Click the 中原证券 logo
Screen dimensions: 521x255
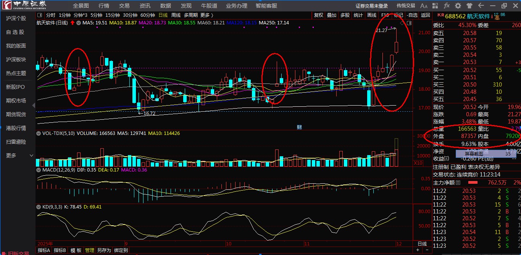click(x=24, y=5)
